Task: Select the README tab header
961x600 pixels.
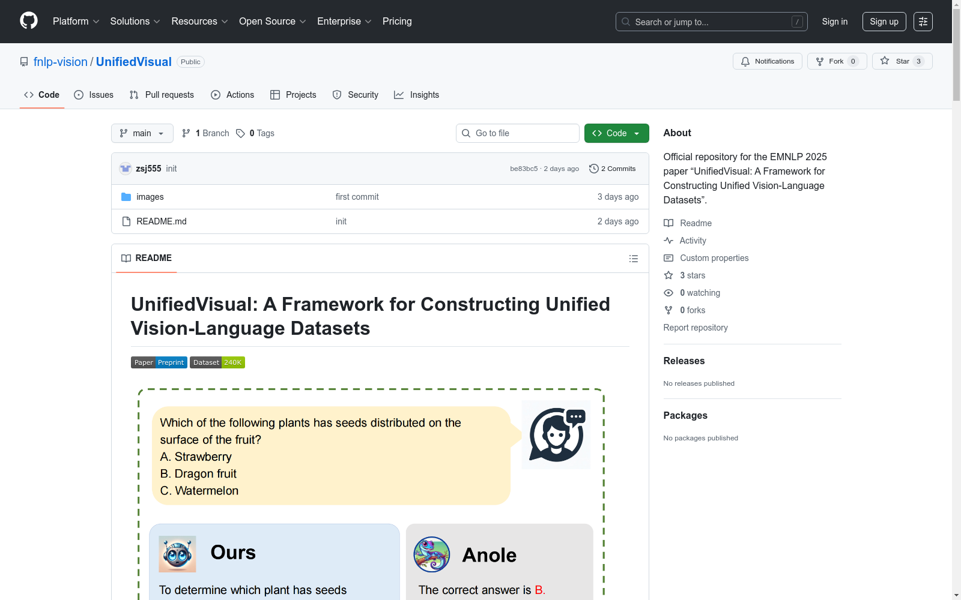Action: (x=147, y=258)
